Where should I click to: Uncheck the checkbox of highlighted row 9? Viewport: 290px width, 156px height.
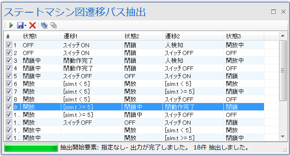[9, 107]
